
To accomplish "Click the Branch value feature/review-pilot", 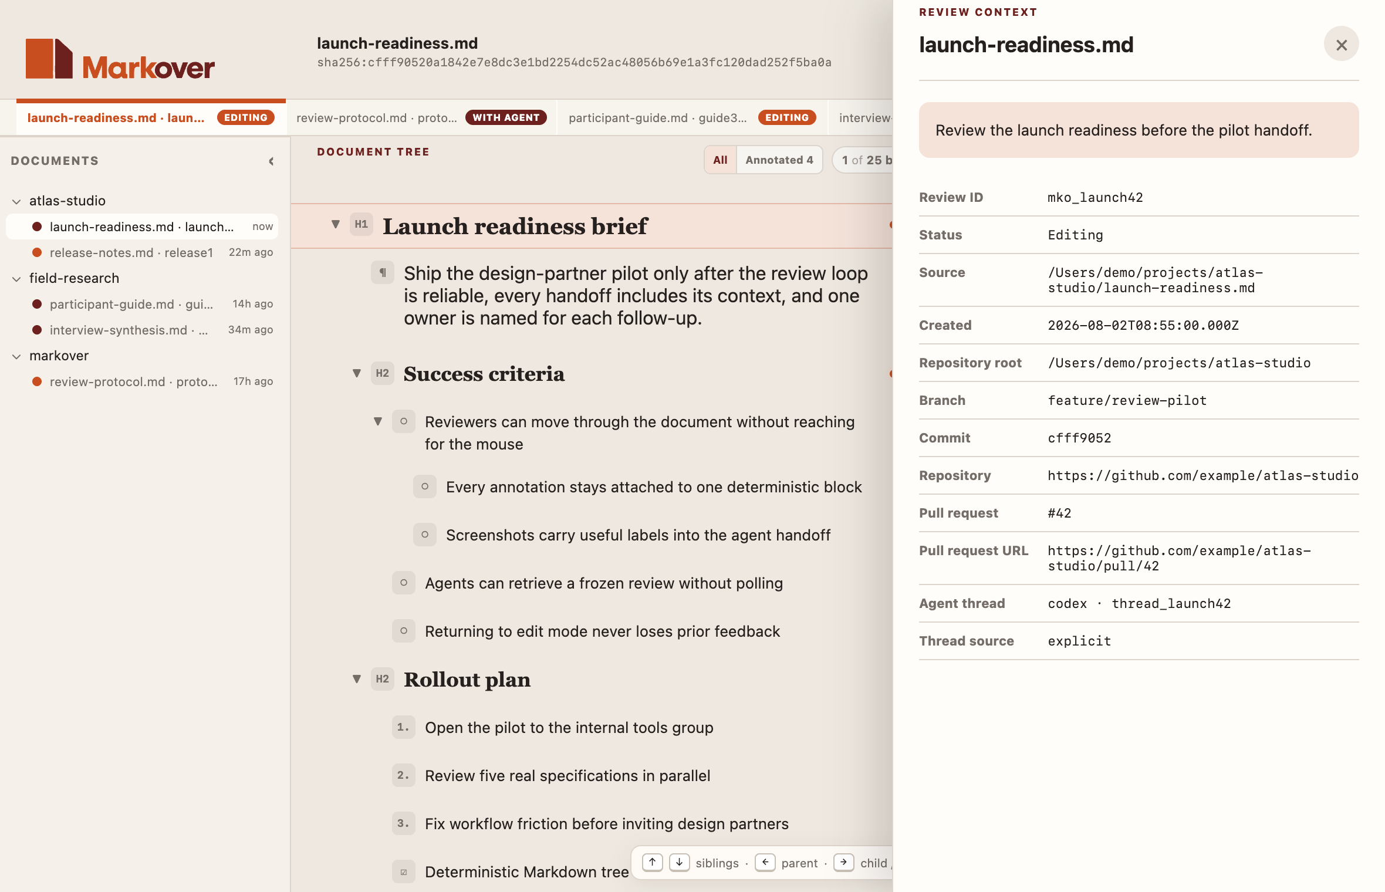I will (1127, 400).
